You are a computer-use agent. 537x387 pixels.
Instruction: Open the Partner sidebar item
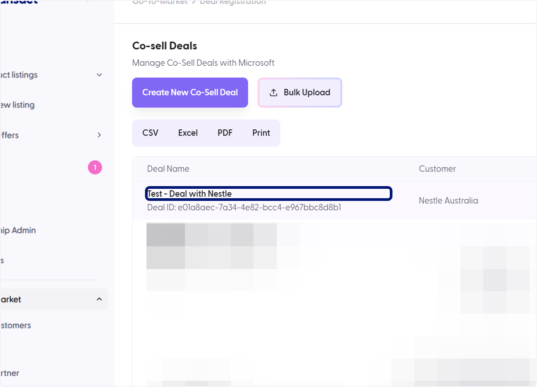(x=10, y=373)
